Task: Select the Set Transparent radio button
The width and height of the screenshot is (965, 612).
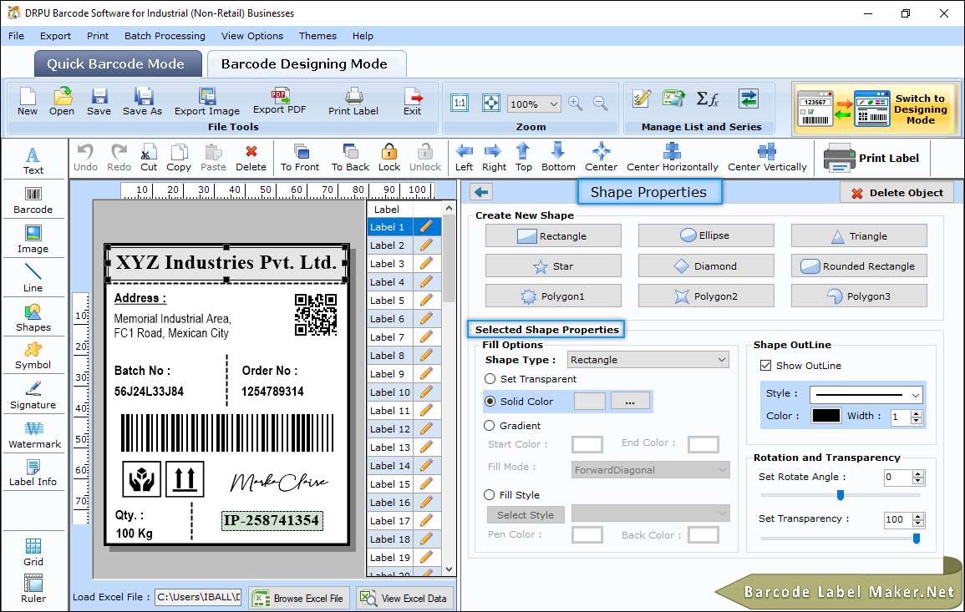Action: pyautogui.click(x=490, y=379)
